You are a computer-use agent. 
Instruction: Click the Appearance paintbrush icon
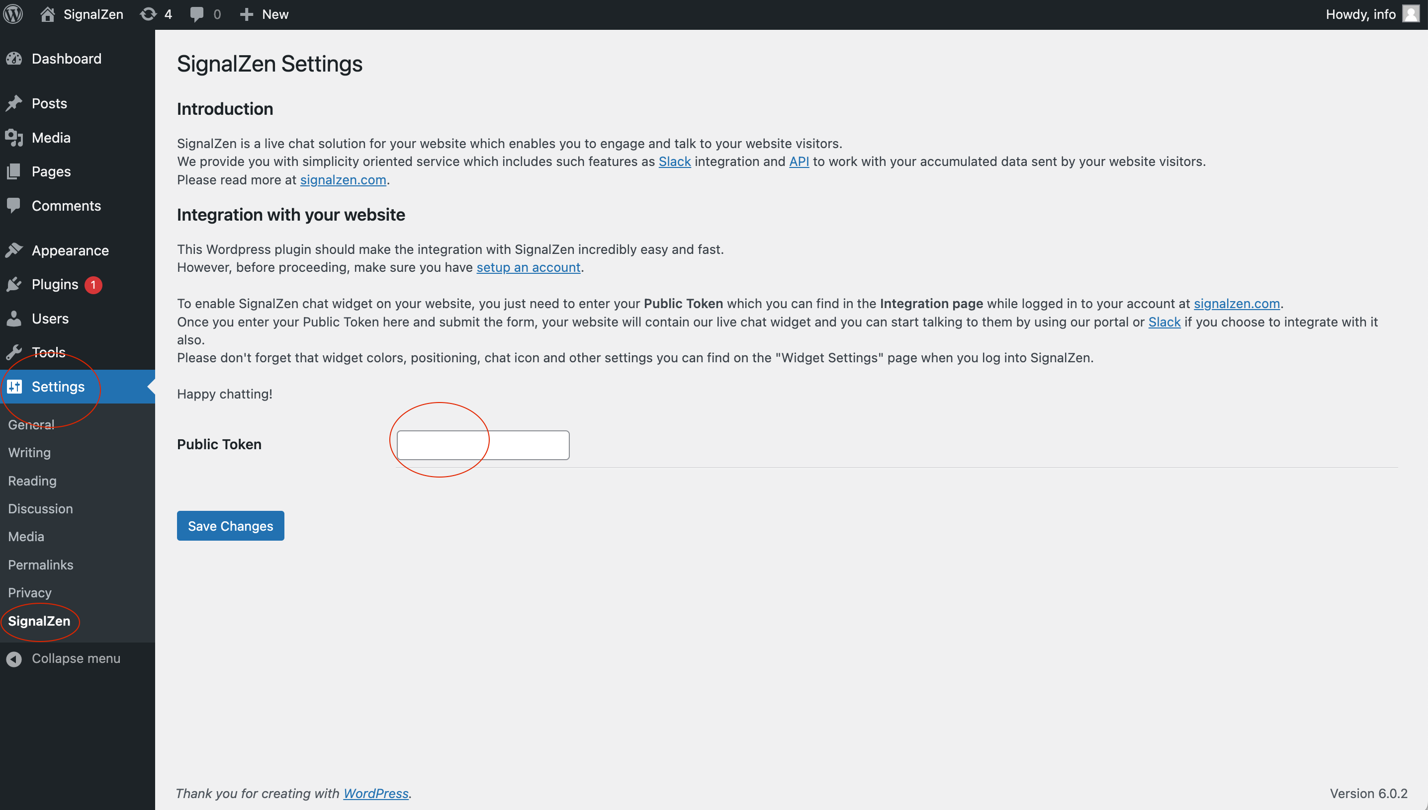pos(14,250)
